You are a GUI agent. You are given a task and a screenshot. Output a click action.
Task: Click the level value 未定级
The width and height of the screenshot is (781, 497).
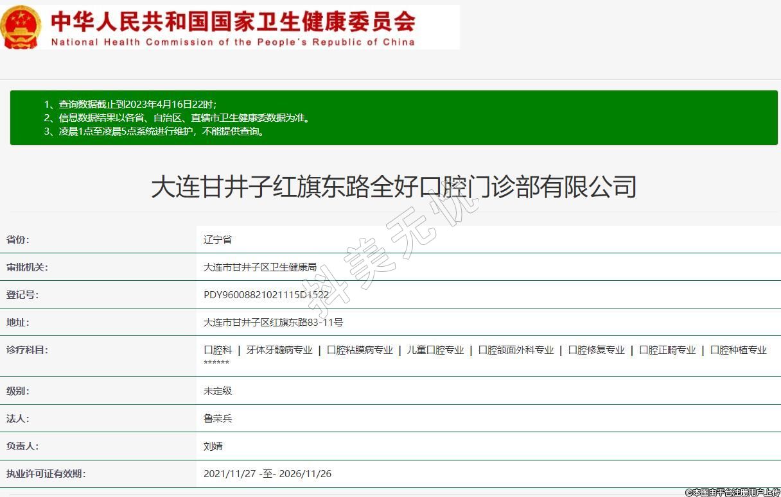[x=218, y=391]
